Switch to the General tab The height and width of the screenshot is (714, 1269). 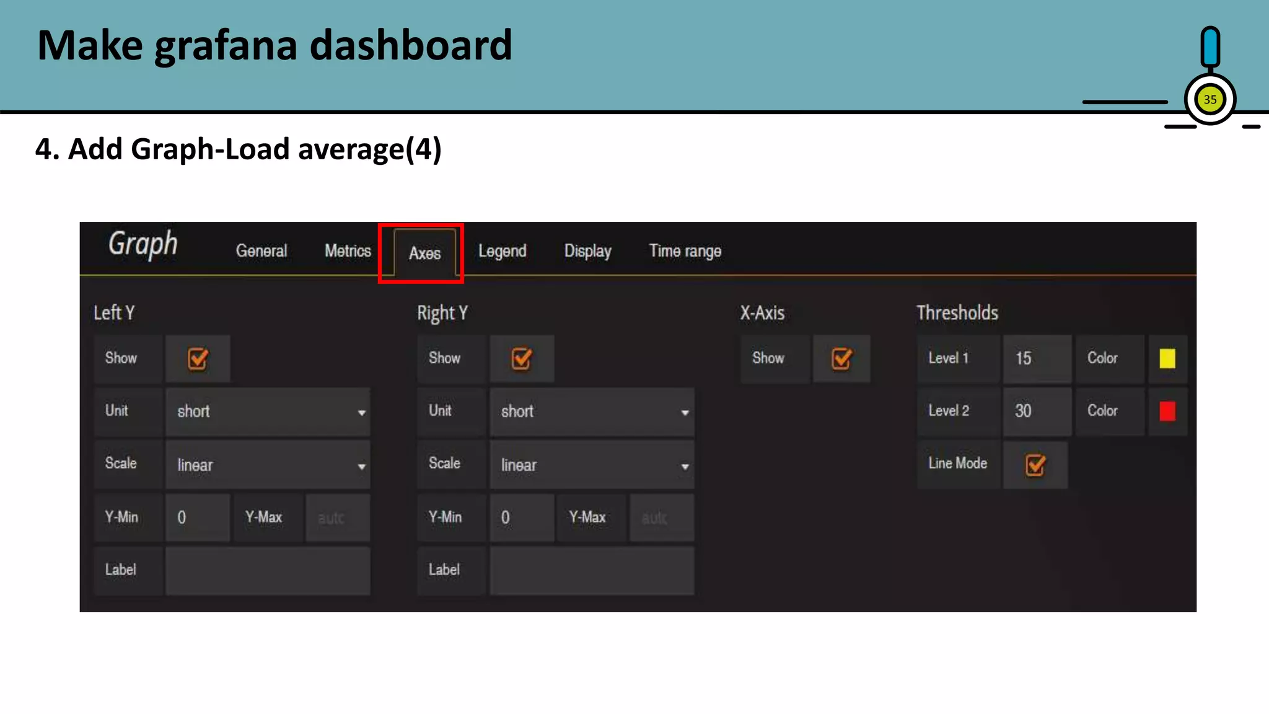(261, 251)
